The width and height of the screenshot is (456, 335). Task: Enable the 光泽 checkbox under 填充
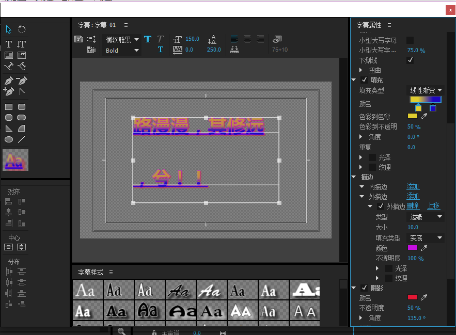click(x=372, y=157)
